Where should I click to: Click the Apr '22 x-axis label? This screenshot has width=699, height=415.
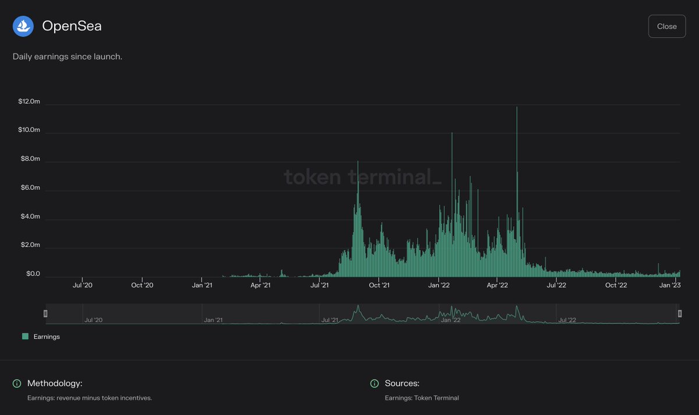click(x=497, y=285)
